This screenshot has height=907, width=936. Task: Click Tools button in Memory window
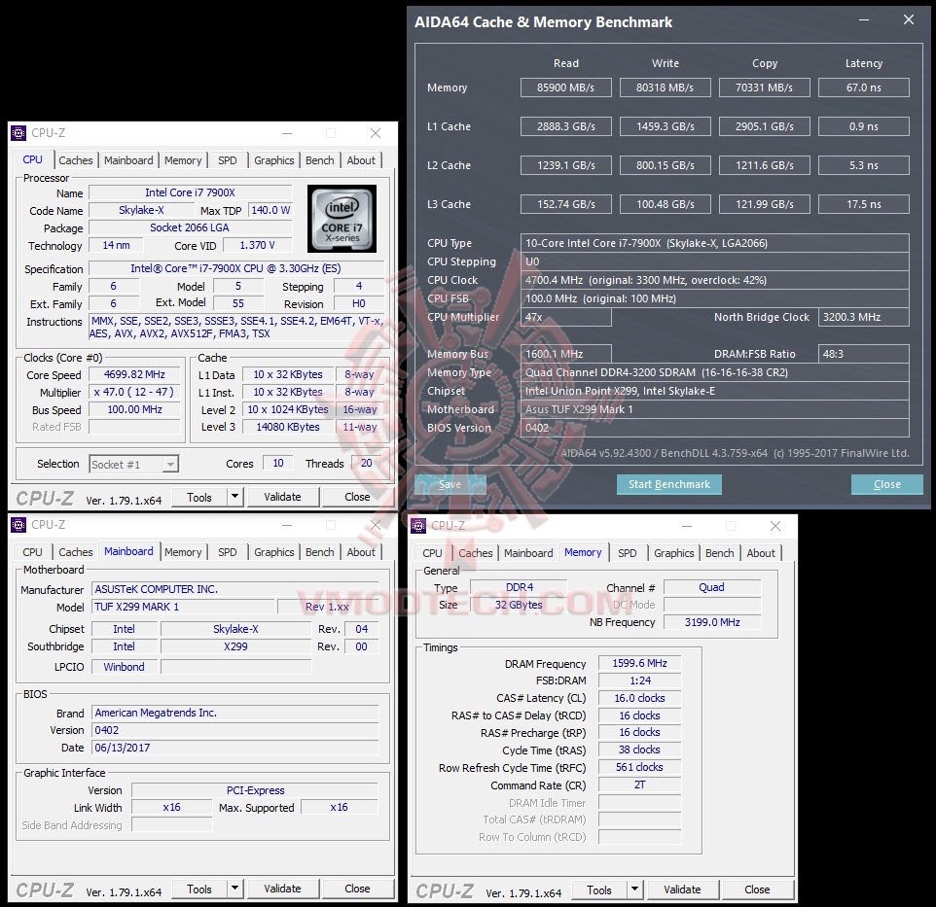point(599,890)
